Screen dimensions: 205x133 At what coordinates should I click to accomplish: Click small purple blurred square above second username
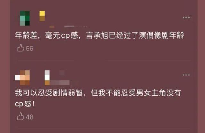[x=62, y=73]
